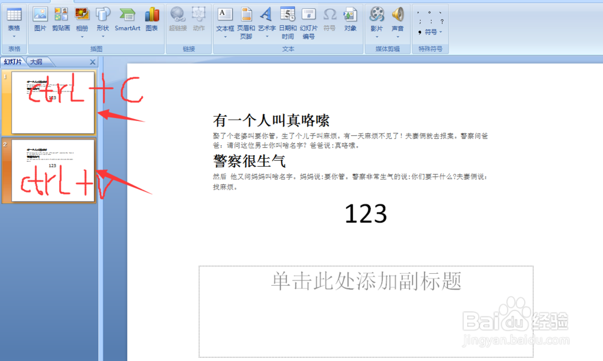The image size is (603, 361).
Task: Insert a 影片 movie clip
Action: click(377, 19)
